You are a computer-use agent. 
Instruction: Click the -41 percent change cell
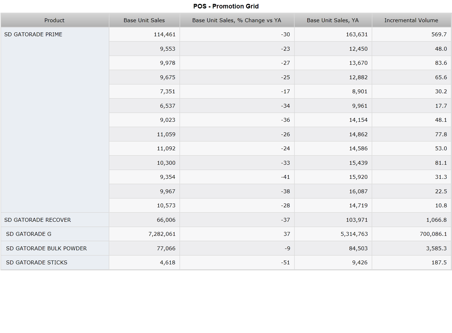point(237,177)
